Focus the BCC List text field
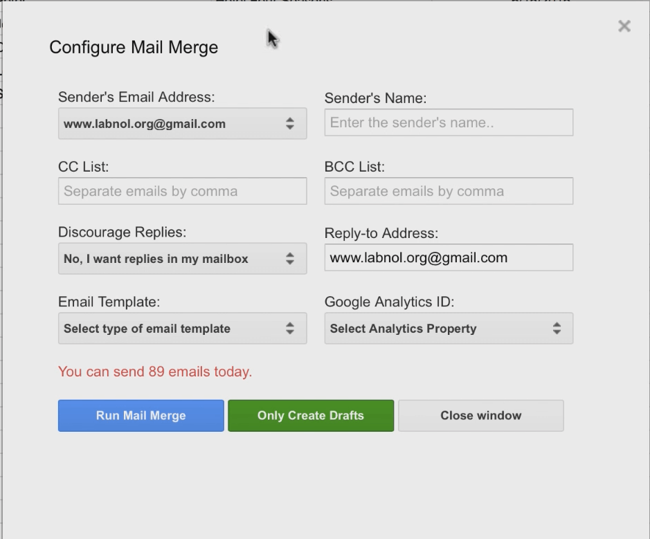Image resolution: width=650 pixels, height=539 pixels. click(x=449, y=191)
